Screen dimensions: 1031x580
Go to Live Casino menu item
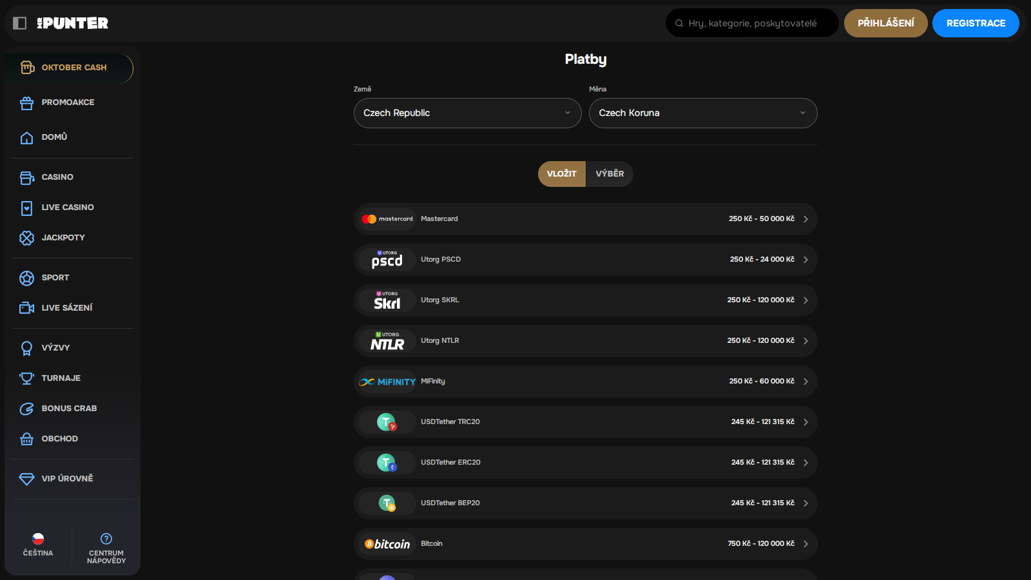coord(68,208)
